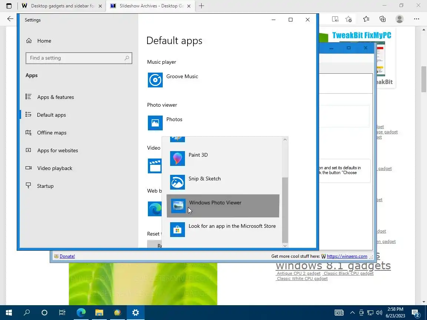
Task: Open taskbar Search
Action: click(27, 312)
